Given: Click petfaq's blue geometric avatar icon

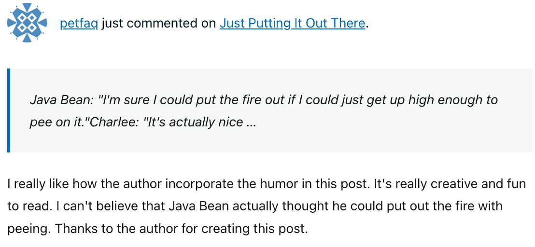Looking at the screenshot, I should pyautogui.click(x=27, y=22).
